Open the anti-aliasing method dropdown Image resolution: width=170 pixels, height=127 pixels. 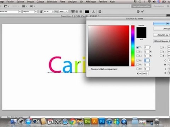(63, 12)
